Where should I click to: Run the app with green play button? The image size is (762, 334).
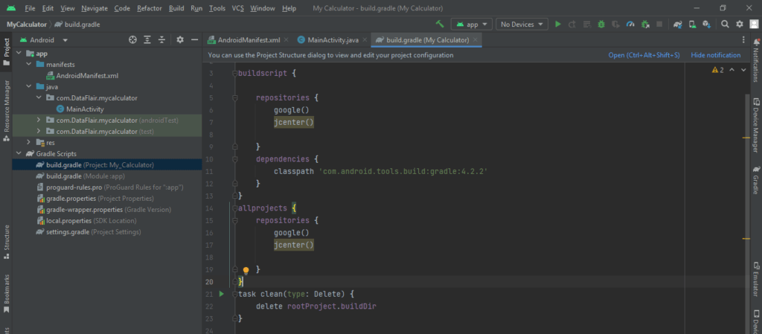tap(558, 25)
